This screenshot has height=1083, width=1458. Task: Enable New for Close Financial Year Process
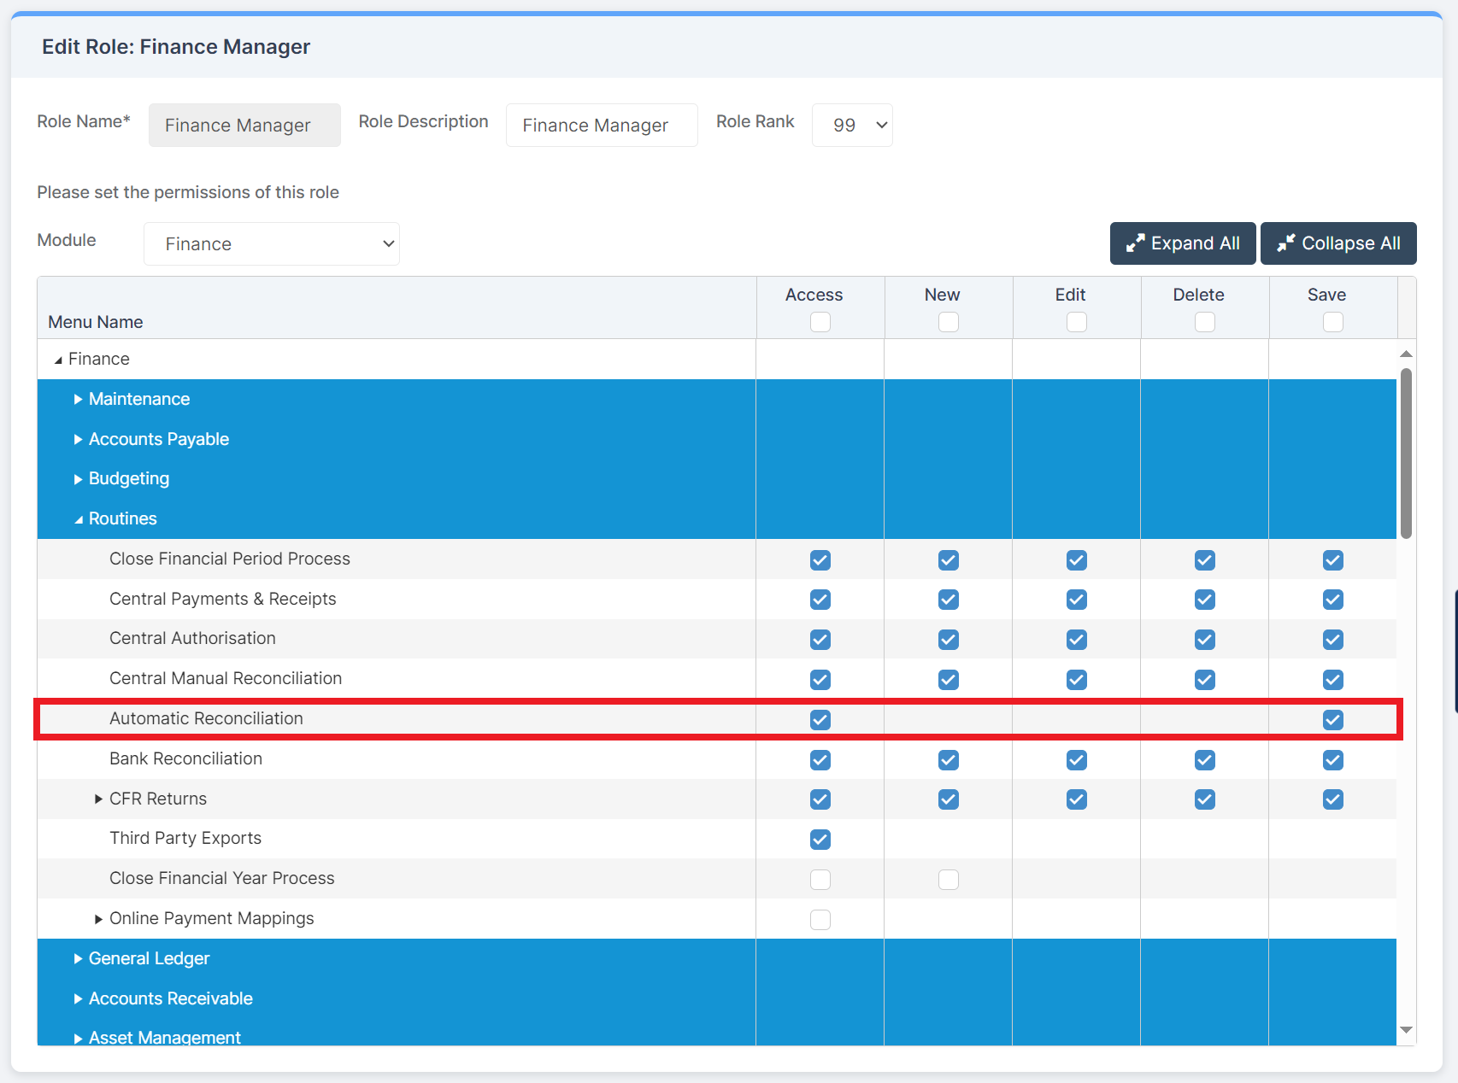[x=949, y=879]
